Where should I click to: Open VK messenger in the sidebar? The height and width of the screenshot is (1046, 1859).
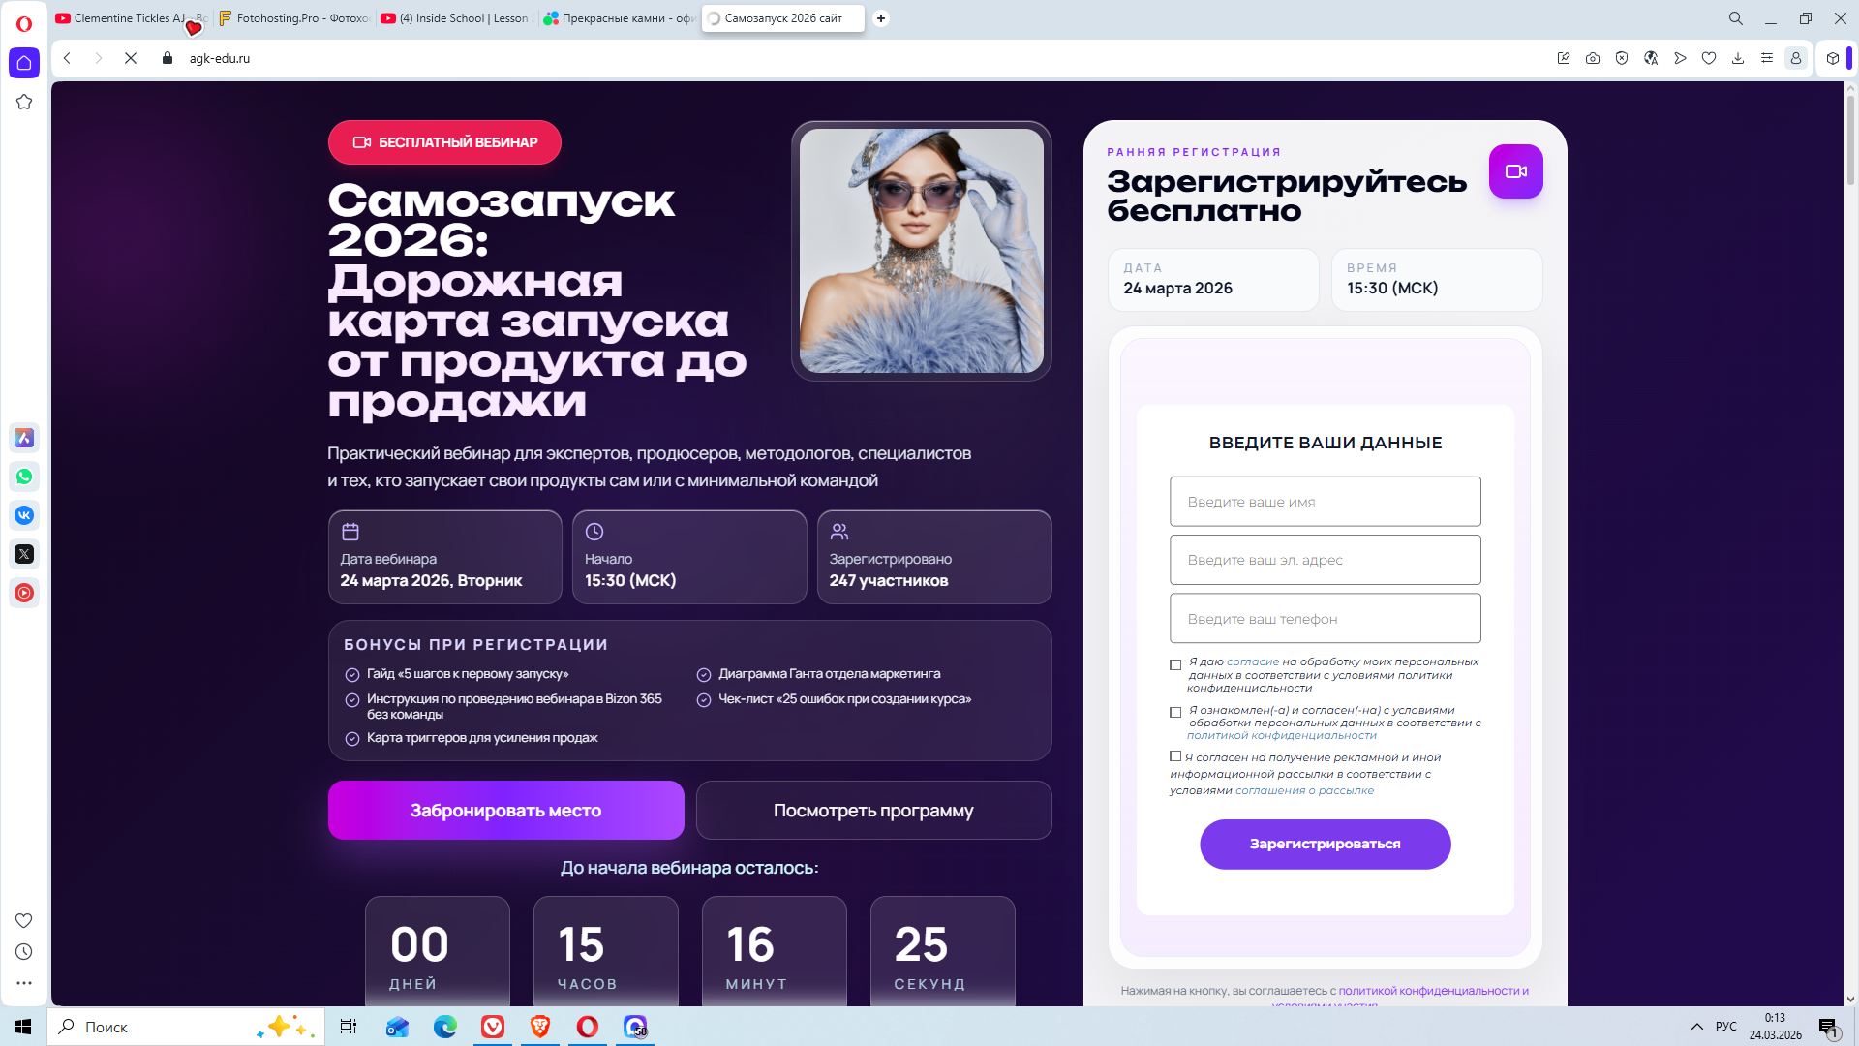[x=24, y=515]
